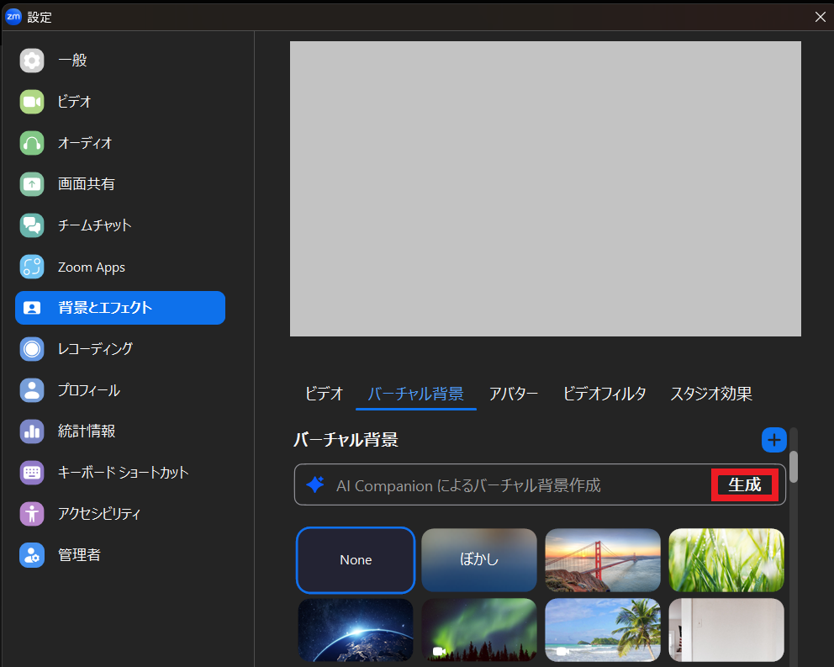Click the backgrounds list vertical scrollbar
Image resolution: width=834 pixels, height=667 pixels.
794,465
